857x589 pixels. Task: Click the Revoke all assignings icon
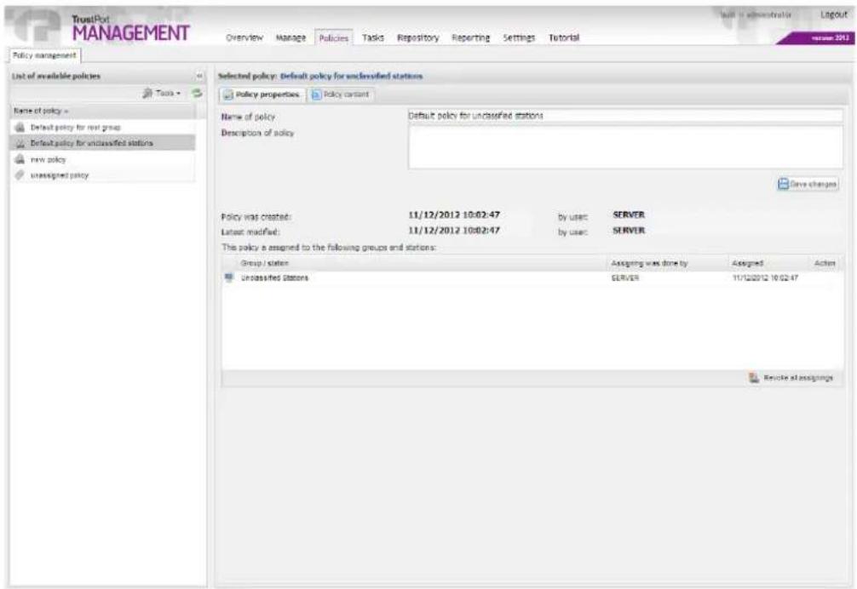coord(754,378)
